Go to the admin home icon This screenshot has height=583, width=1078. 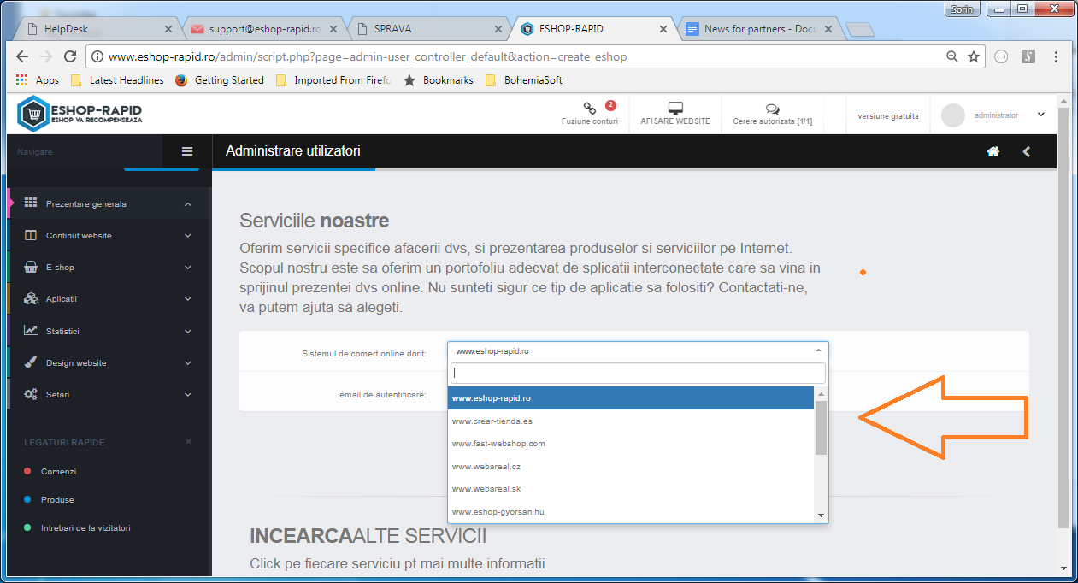[993, 151]
